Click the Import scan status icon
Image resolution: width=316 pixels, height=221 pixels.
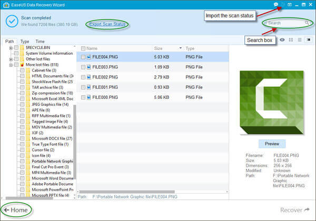[x=282, y=4]
